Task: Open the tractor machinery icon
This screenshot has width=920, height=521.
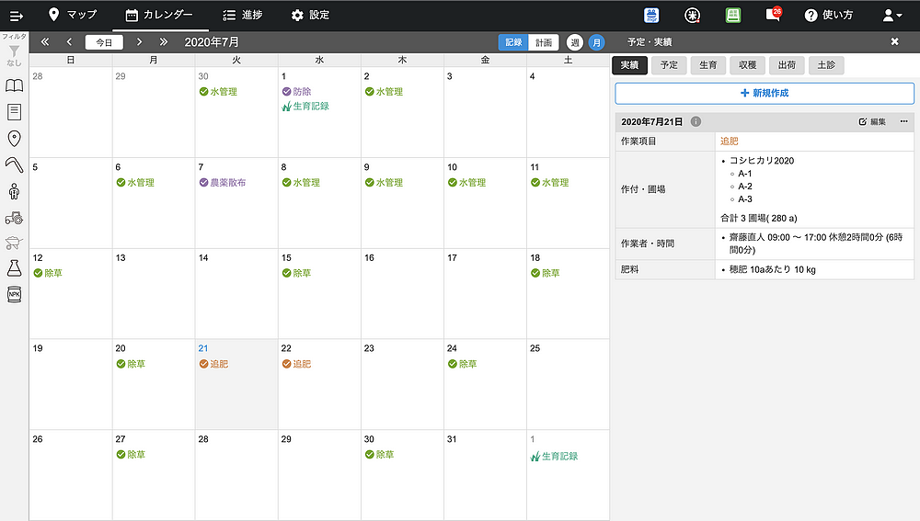Action: pyautogui.click(x=14, y=218)
